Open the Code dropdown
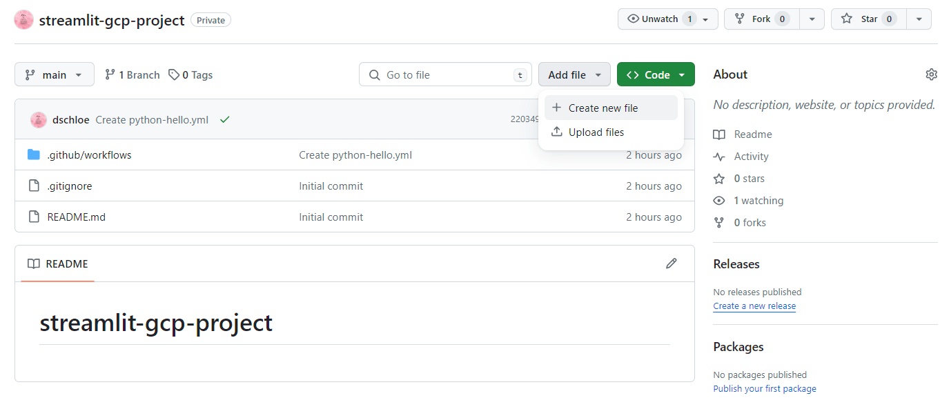 click(x=656, y=74)
